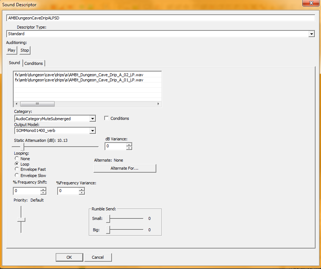Select AMBt_Dungeon_Cave_Drip_A_01_LP.wav in list
Image resolution: width=321 pixels, height=269 pixels.
click(79, 80)
